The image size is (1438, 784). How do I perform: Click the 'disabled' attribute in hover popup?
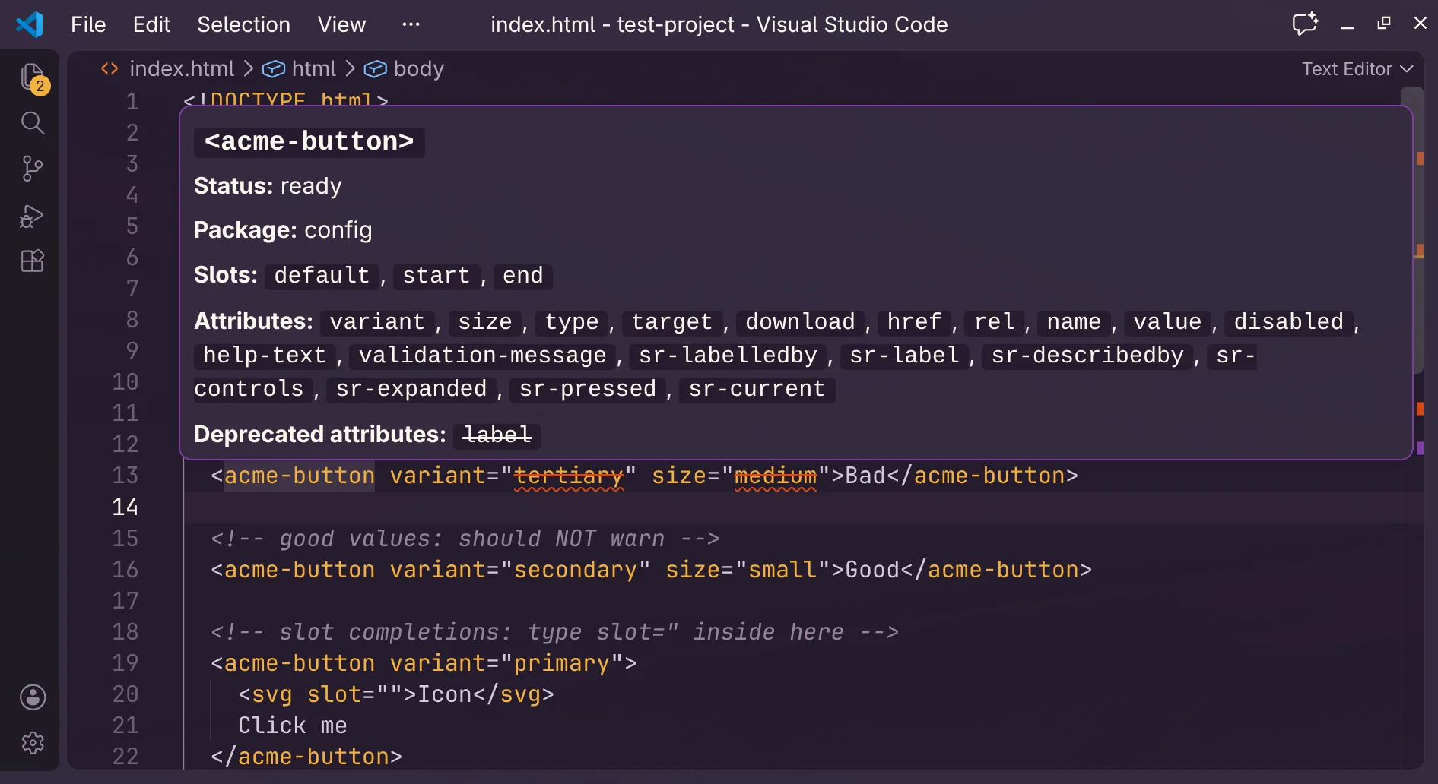1289,322
